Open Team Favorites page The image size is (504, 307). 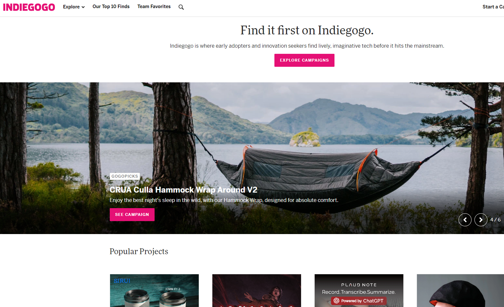click(x=154, y=6)
